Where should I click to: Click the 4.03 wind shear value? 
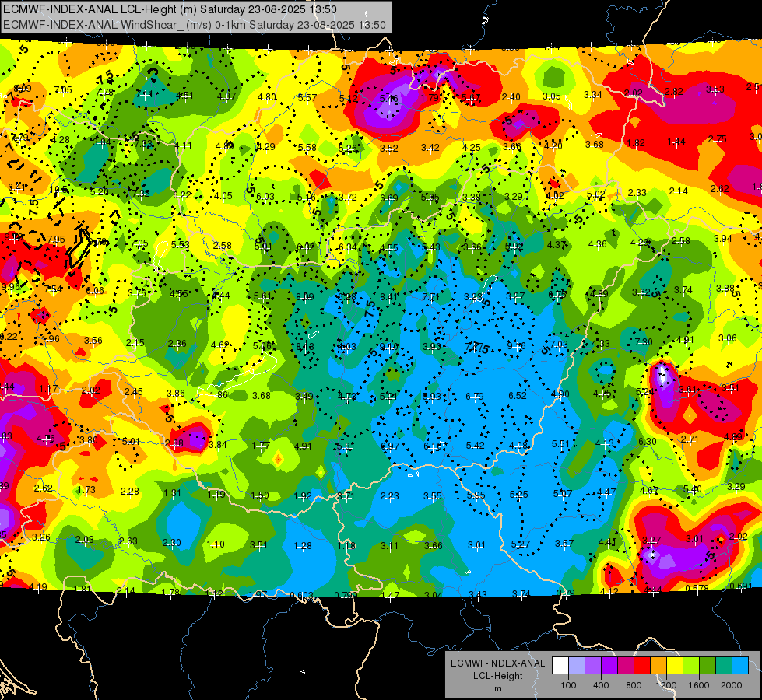347,346
